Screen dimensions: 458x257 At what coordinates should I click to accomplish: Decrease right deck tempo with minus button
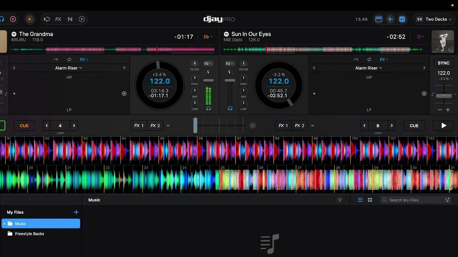[440, 110]
